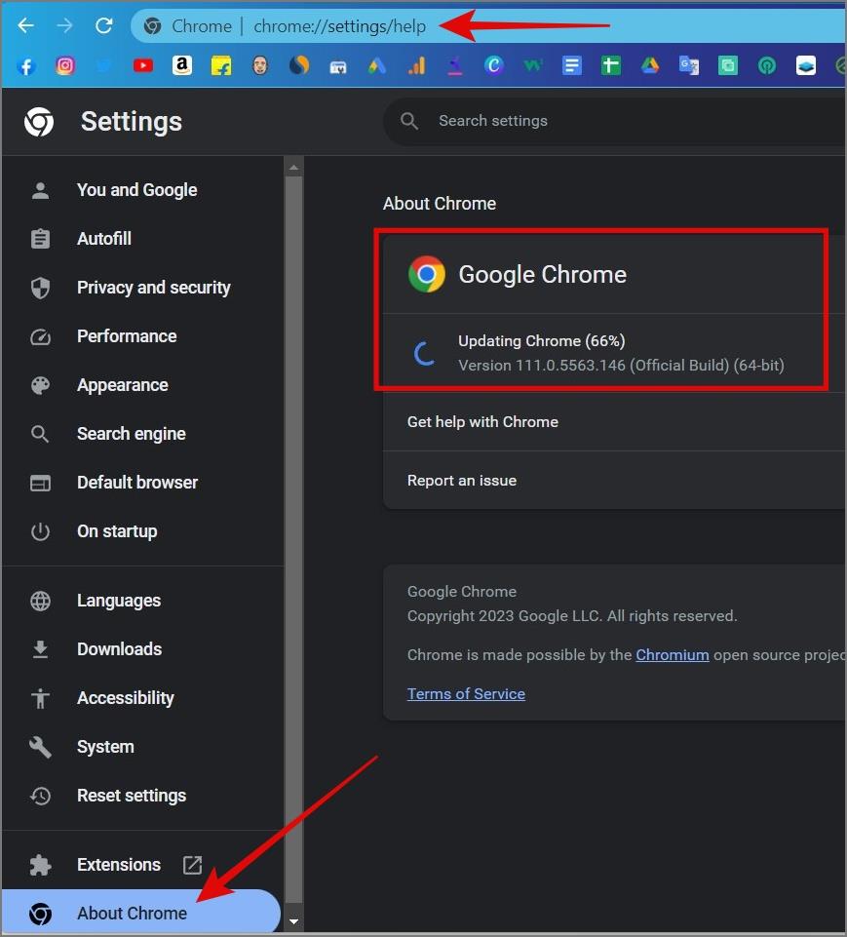Open On startup settings
The image size is (847, 937).
[x=142, y=531]
